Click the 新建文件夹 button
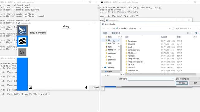This screenshot has width=200, height=112. 116,33
